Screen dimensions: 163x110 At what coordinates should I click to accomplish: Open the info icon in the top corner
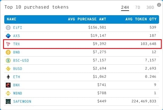tap(159, 5)
